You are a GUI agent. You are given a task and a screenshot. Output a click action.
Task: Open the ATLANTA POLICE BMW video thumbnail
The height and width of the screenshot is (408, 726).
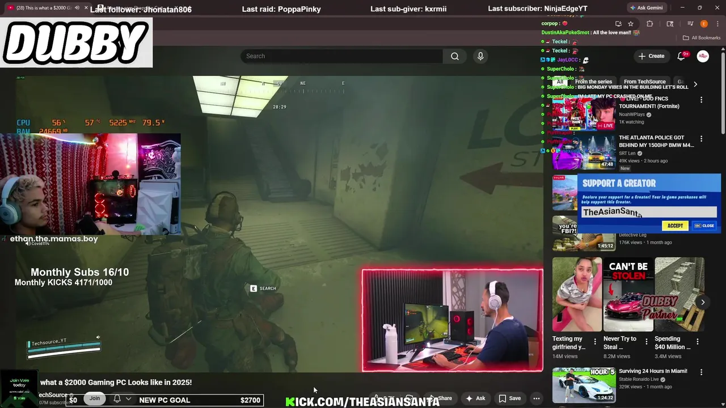[584, 152]
